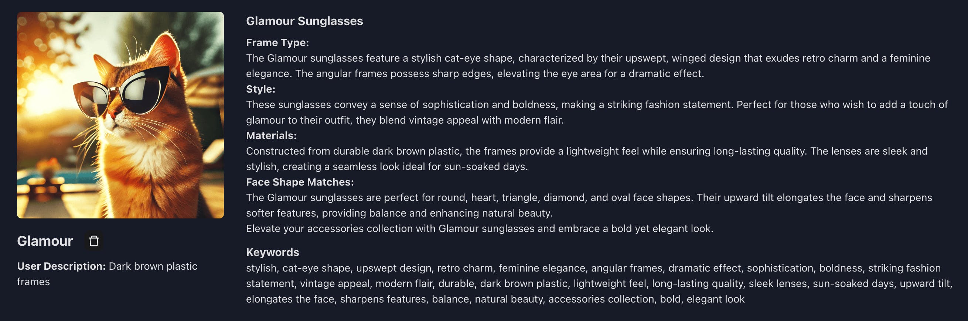
Task: Select the Style section heading
Action: tap(260, 89)
